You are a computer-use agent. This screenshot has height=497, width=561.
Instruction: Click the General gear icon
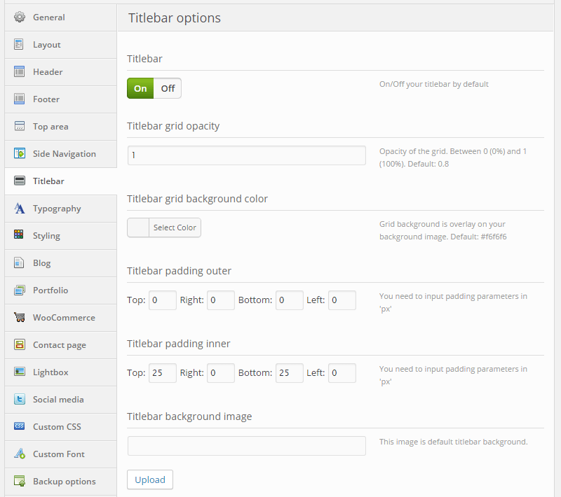tap(20, 17)
